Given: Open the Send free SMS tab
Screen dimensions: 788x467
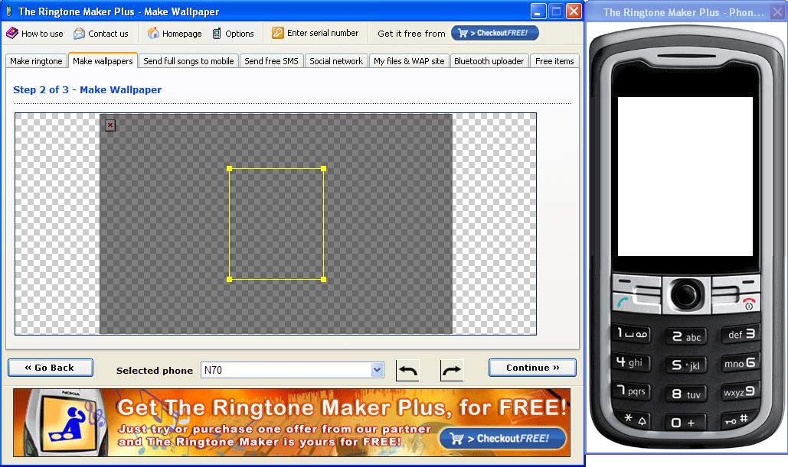Looking at the screenshot, I should point(271,61).
